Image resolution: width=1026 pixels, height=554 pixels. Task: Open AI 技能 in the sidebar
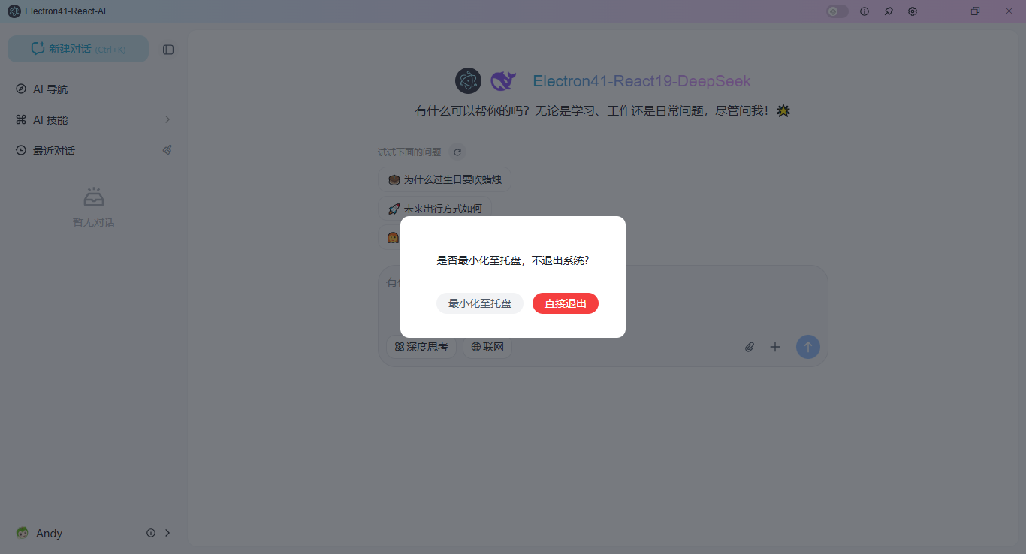93,120
